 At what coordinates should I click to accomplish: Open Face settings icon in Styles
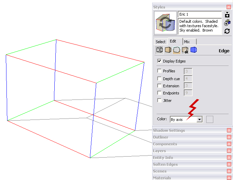(168, 50)
